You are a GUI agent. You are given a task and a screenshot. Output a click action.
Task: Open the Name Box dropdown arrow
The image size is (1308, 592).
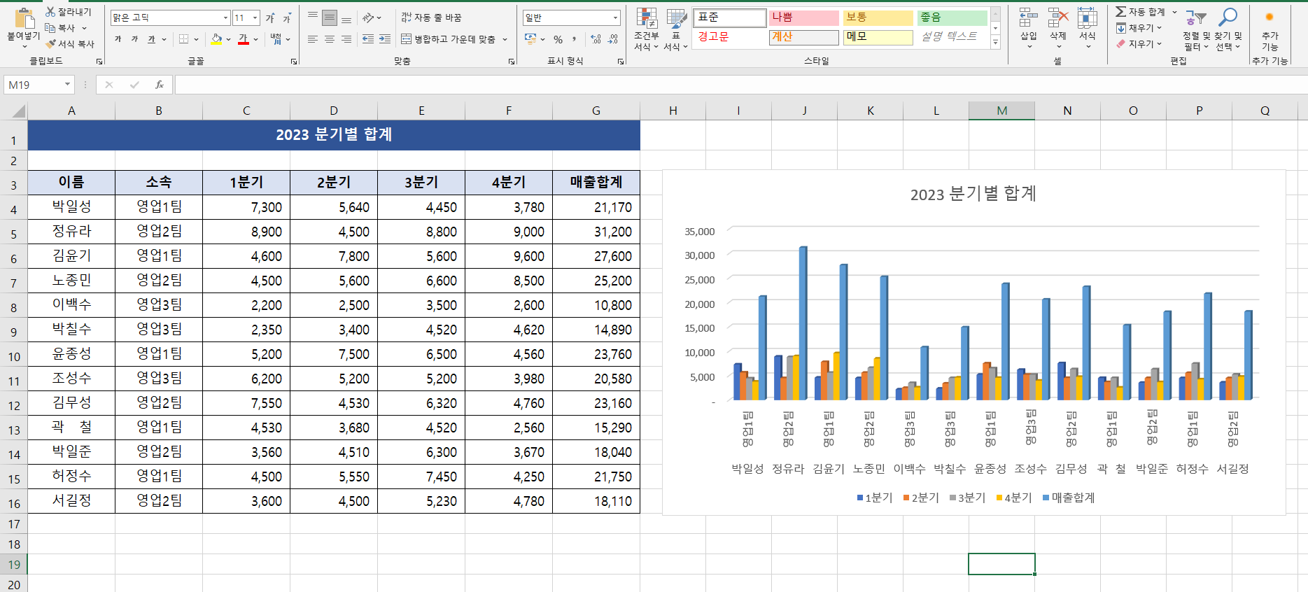67,85
